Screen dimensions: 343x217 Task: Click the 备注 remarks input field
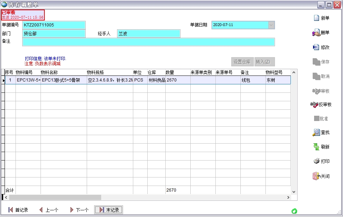point(148,42)
